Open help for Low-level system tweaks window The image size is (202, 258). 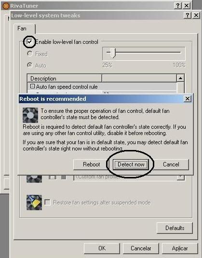(188, 15)
